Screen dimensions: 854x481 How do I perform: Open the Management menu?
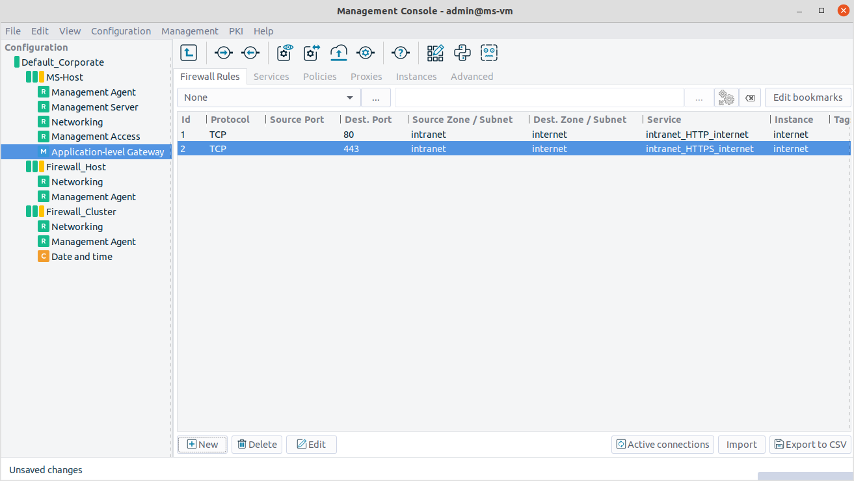click(x=190, y=31)
